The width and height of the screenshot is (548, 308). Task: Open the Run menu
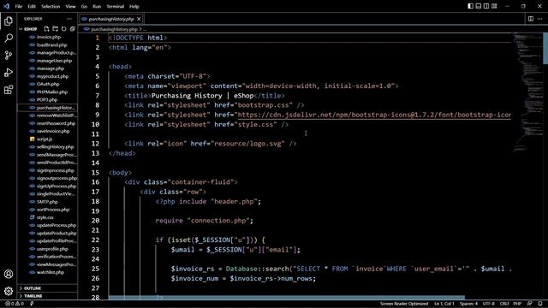coord(97,6)
